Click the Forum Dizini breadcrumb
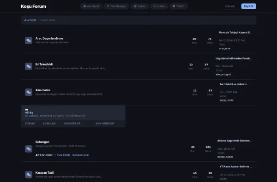The image size is (277, 182). pos(48,20)
